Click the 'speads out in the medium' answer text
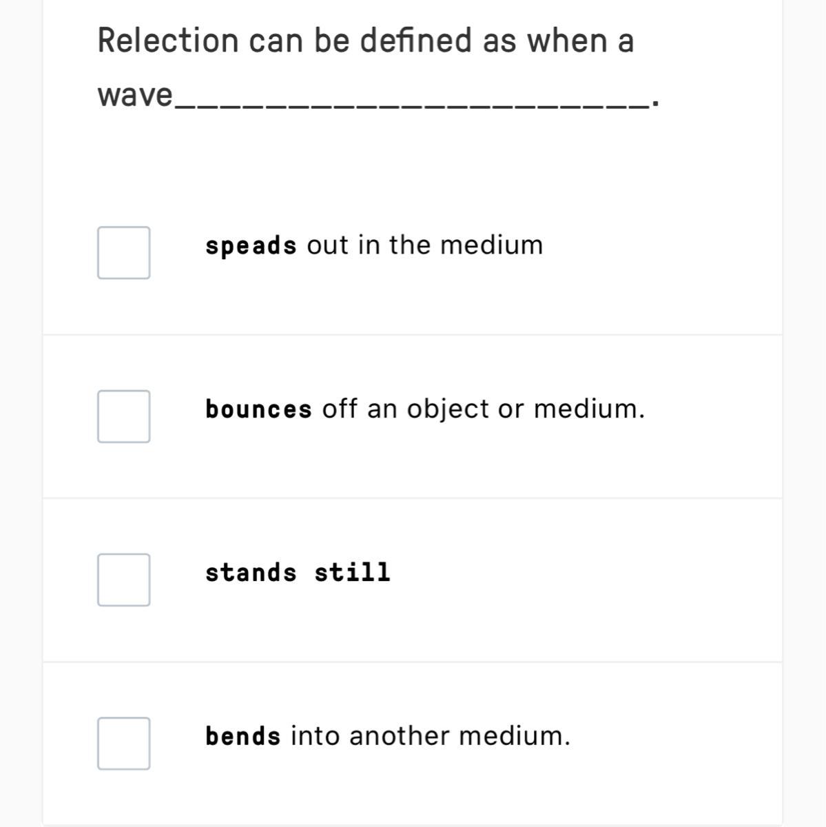Image resolution: width=826 pixels, height=827 pixels. coord(374,245)
